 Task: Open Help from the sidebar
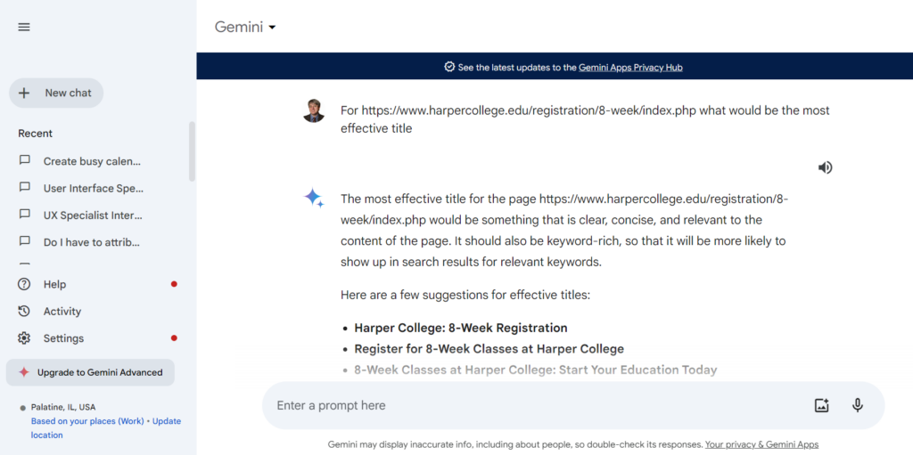click(54, 284)
